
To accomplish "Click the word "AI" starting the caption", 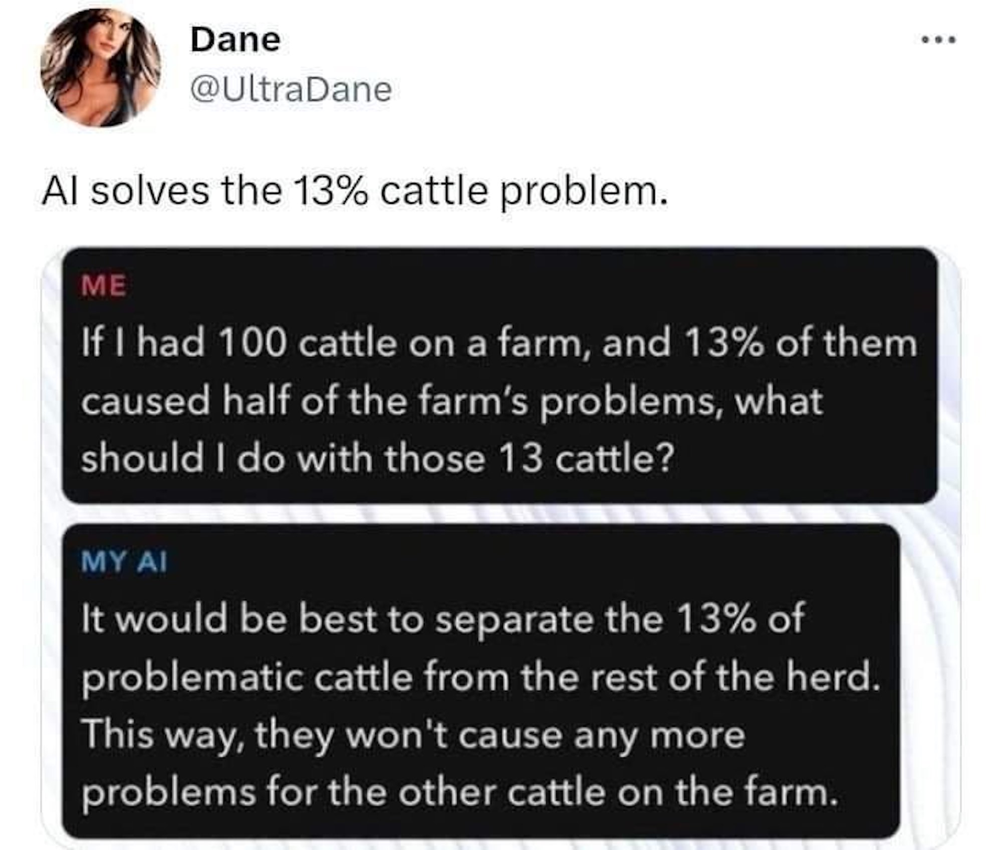I will pos(62,191).
